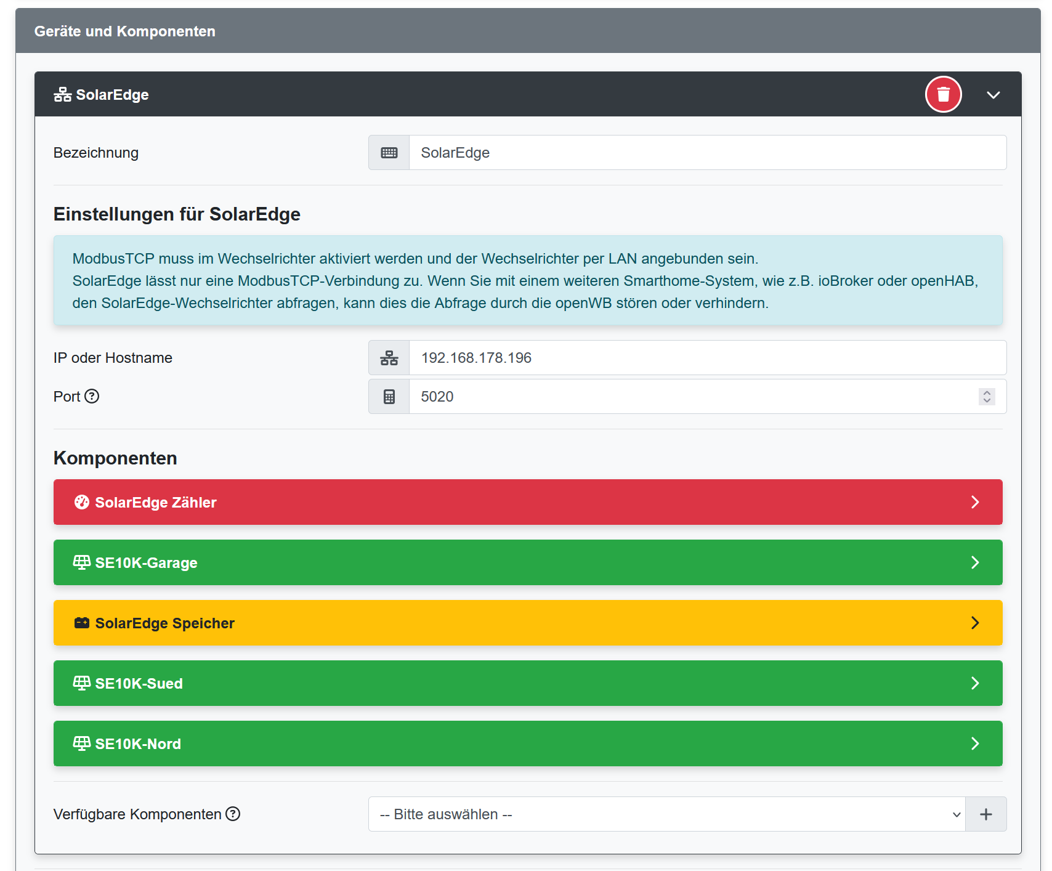Add selected component with plus button
The height and width of the screenshot is (871, 1052).
coord(986,814)
